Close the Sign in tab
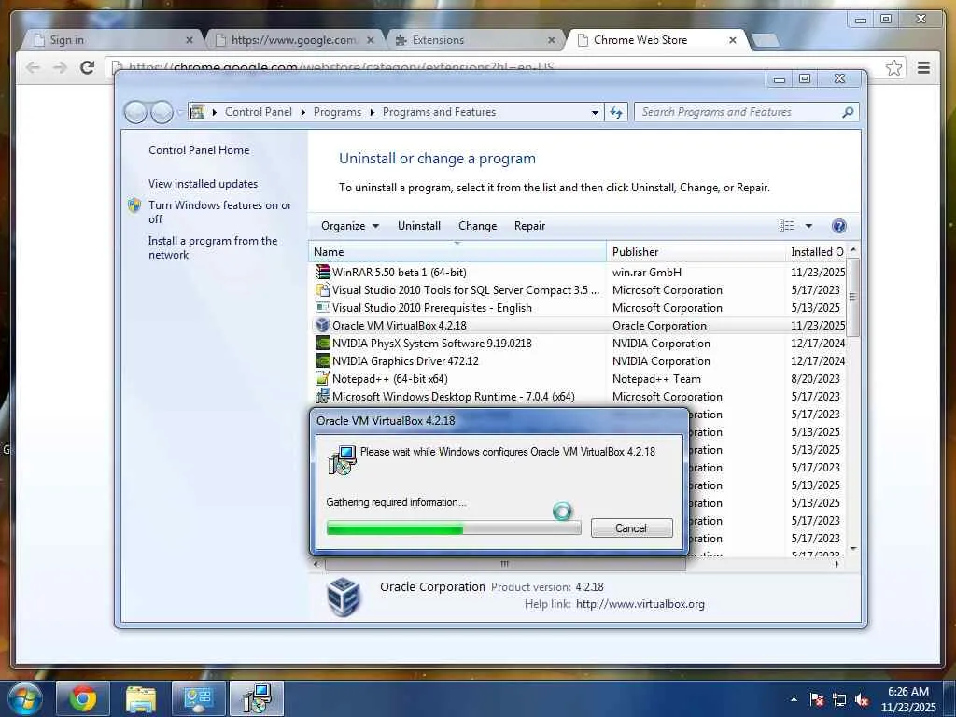The width and height of the screenshot is (956, 717). tap(189, 40)
